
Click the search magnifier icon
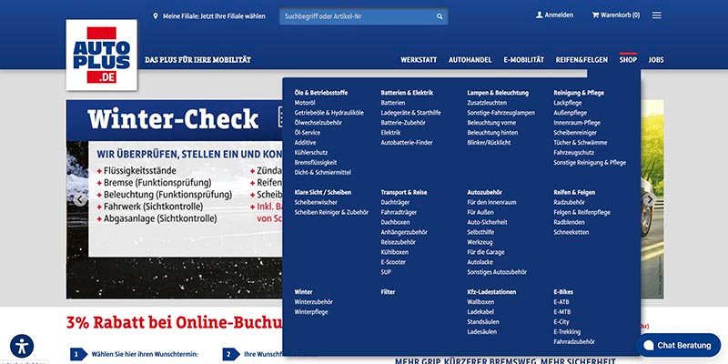click(440, 15)
